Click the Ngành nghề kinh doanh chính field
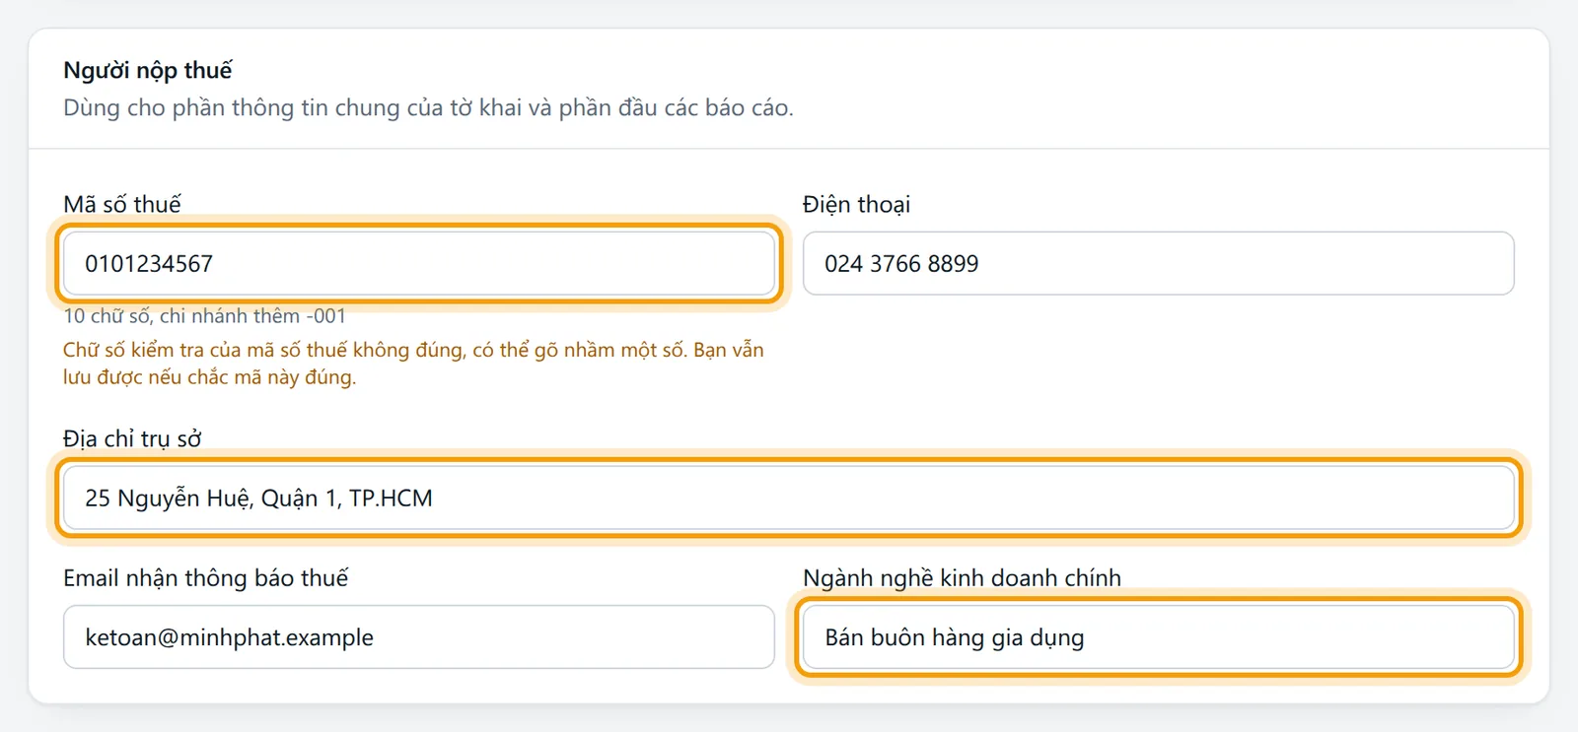Image resolution: width=1578 pixels, height=732 pixels. (1158, 637)
